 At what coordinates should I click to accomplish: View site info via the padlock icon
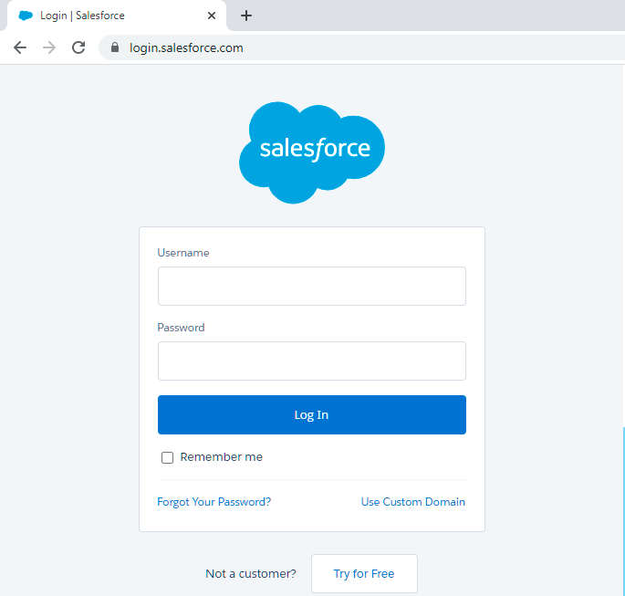115,47
